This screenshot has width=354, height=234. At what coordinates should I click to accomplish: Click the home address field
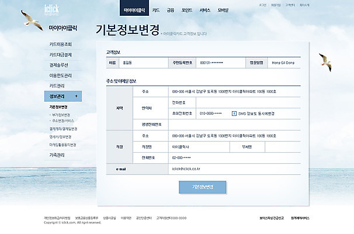pyautogui.click(x=234, y=92)
